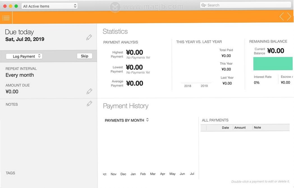This screenshot has width=294, height=188.
Task: Open the Log Payment dropdown
Action: coord(24,56)
